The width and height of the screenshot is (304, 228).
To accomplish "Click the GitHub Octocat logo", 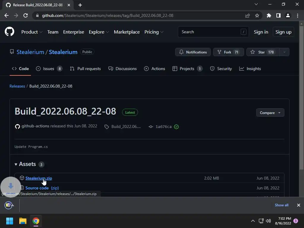I will click(x=9, y=31).
